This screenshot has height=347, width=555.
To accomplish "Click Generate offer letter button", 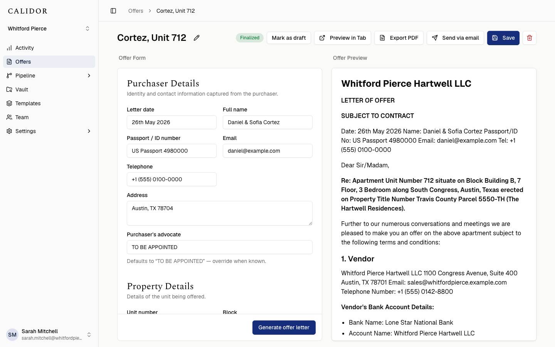I will [x=284, y=327].
